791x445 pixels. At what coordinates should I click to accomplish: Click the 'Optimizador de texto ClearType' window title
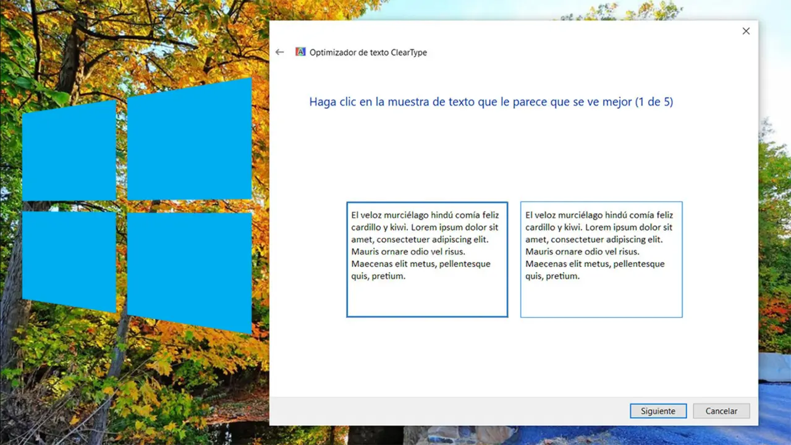click(368, 53)
